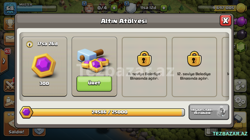This screenshot has height=140, width=250.
Task: Click the shield plus button near 11sa 12d
Action: (x=164, y=8)
